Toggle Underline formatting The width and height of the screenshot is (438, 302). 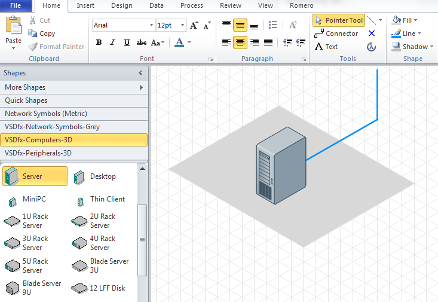[127, 42]
